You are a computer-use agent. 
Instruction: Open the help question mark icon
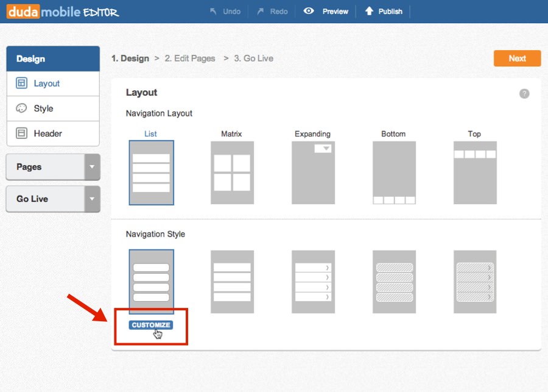coord(524,93)
